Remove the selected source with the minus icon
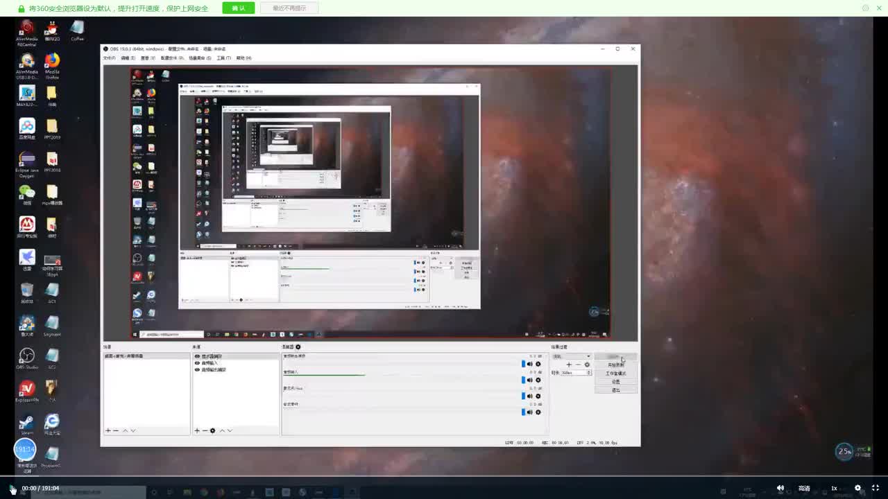 tap(205, 430)
